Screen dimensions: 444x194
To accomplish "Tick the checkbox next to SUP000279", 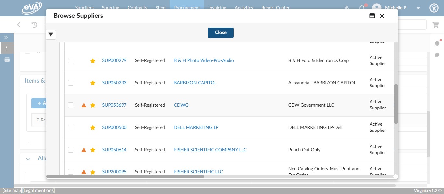I will [x=71, y=60].
